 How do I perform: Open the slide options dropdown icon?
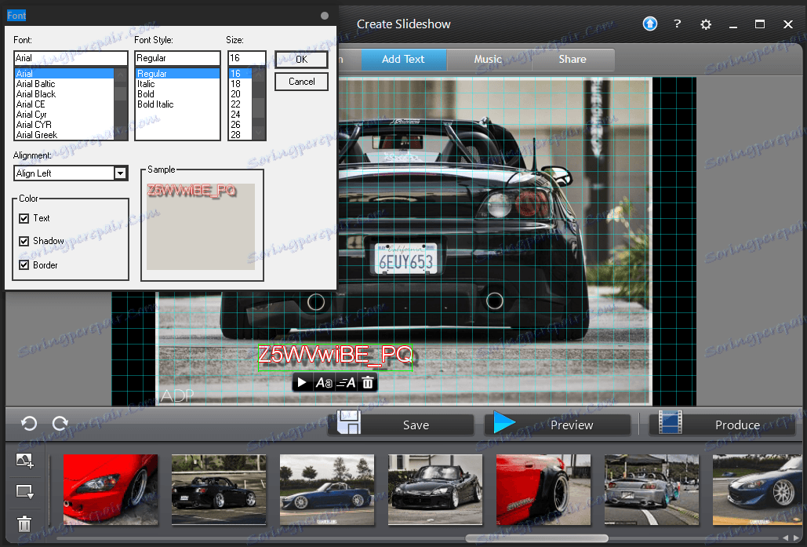click(24, 492)
